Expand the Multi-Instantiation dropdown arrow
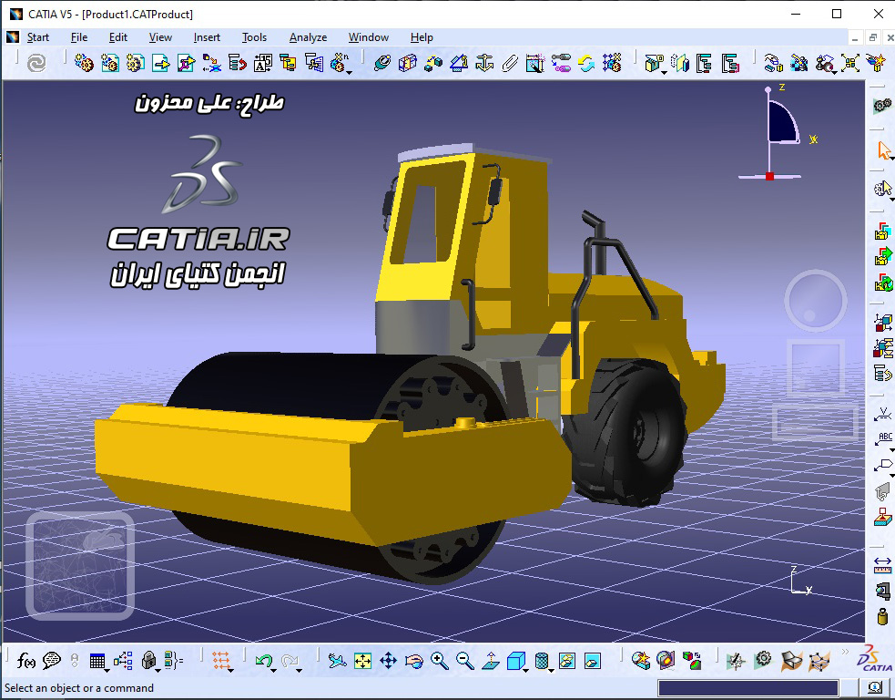Screen dimensions: 895x700 point(350,71)
